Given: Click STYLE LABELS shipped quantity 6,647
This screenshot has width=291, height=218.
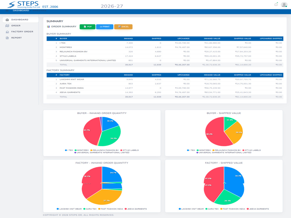Looking at the screenshot, I should (x=158, y=56).
